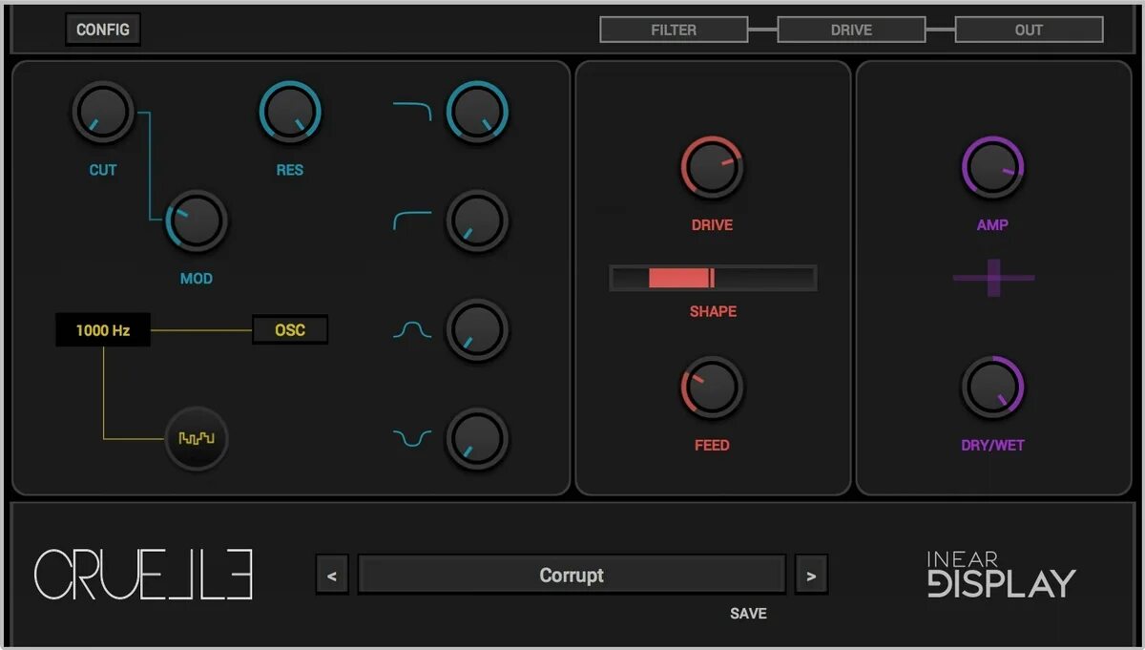Screen dimensions: 1145x650
Task: Click the CUT knob
Action: pos(103,113)
